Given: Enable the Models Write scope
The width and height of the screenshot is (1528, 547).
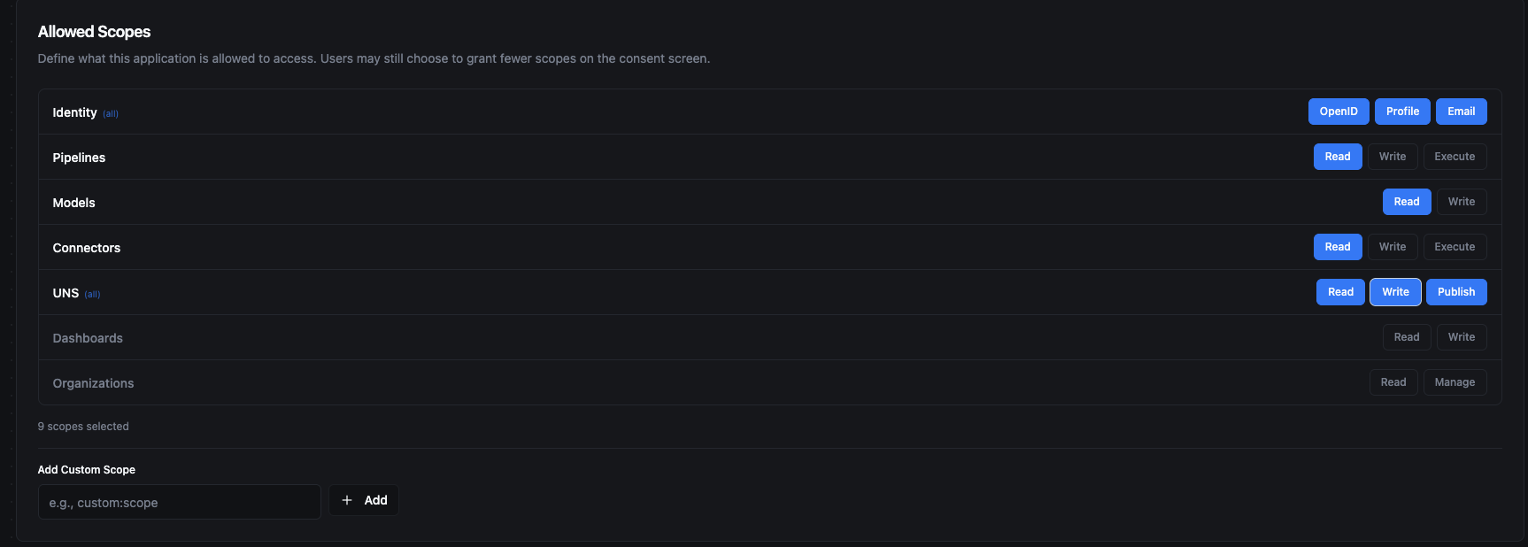Looking at the screenshot, I should (1461, 202).
